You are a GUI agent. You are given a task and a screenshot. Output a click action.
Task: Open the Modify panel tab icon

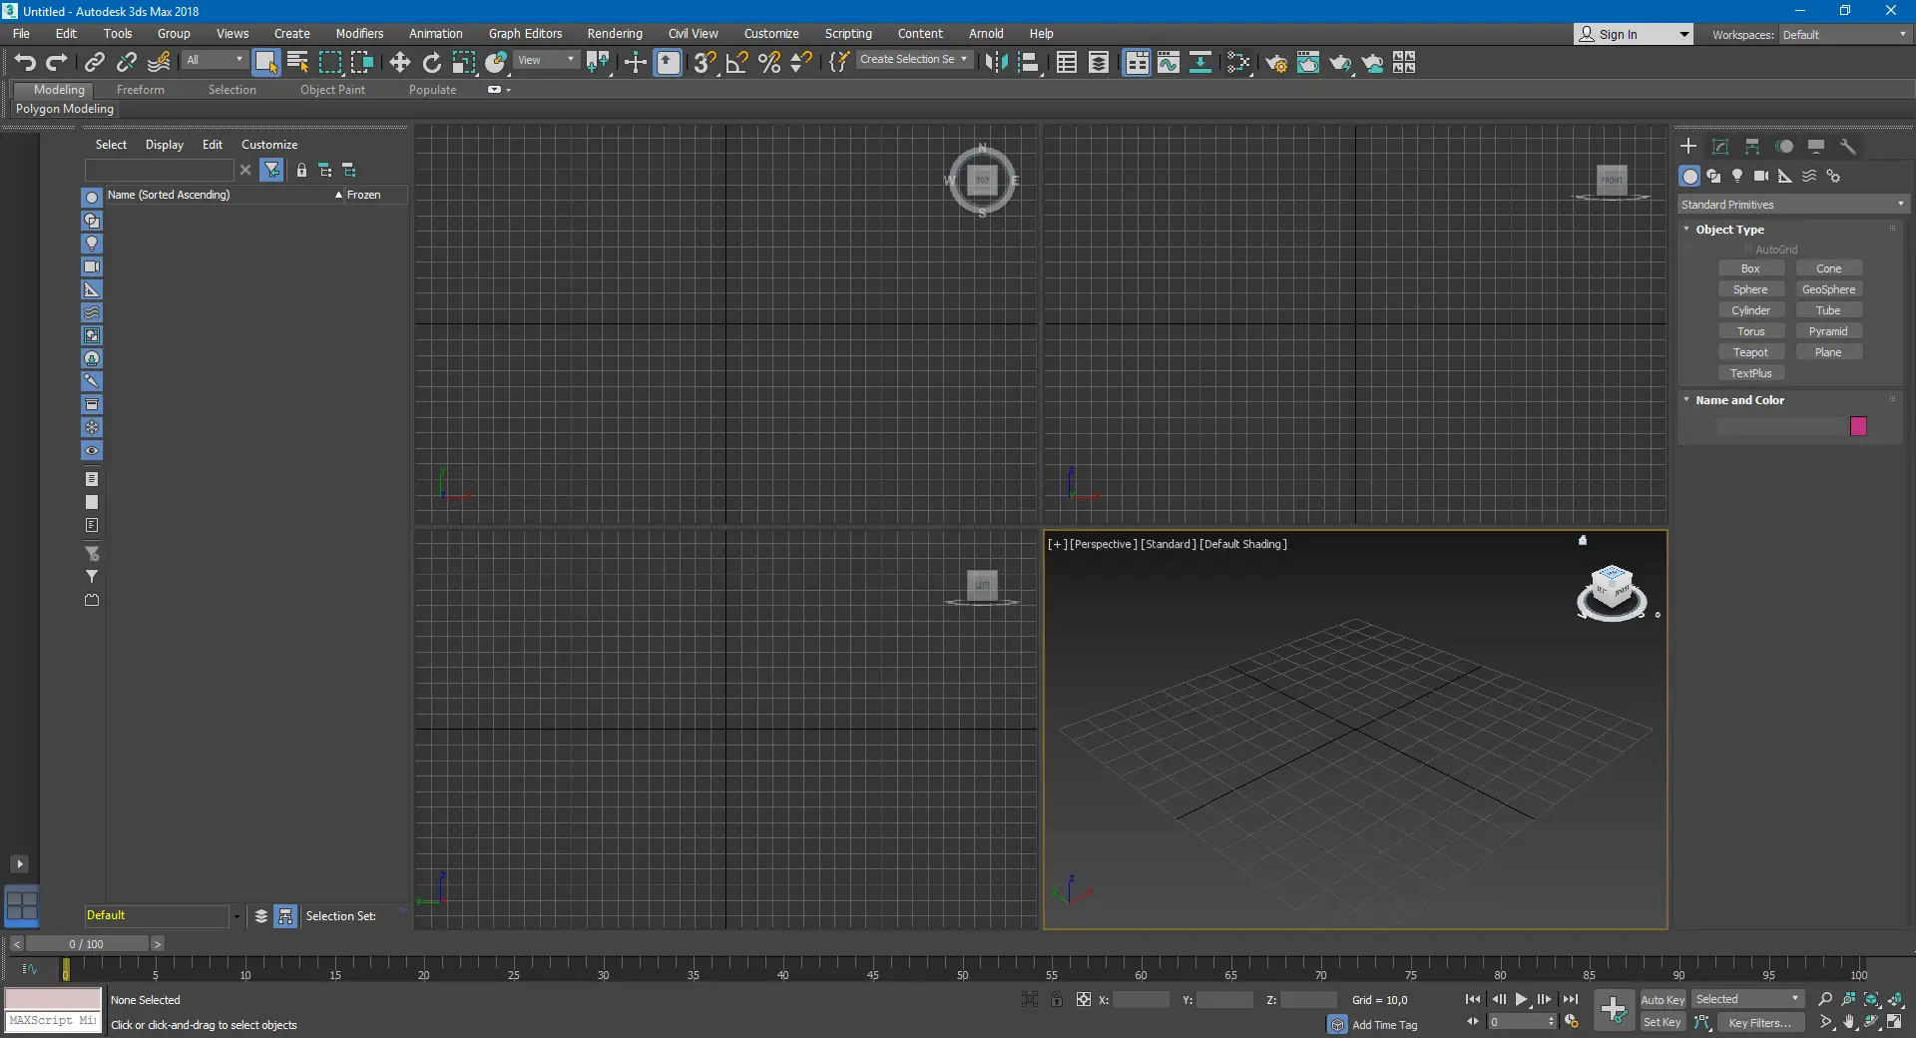coord(1720,147)
